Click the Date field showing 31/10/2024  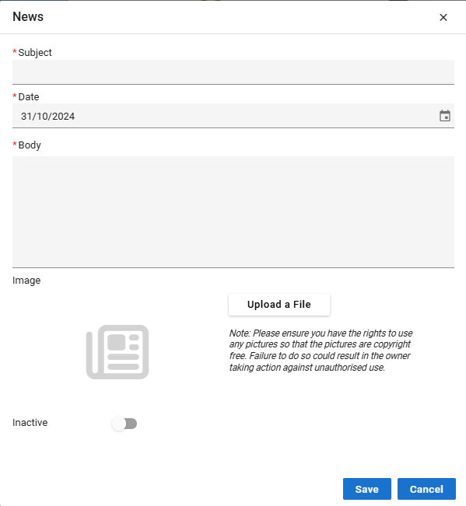click(x=233, y=116)
